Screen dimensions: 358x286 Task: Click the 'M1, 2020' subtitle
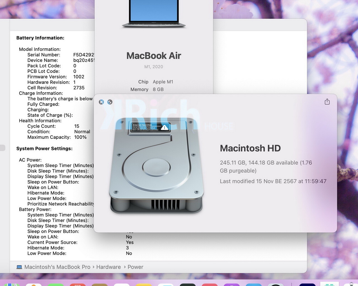(x=154, y=66)
